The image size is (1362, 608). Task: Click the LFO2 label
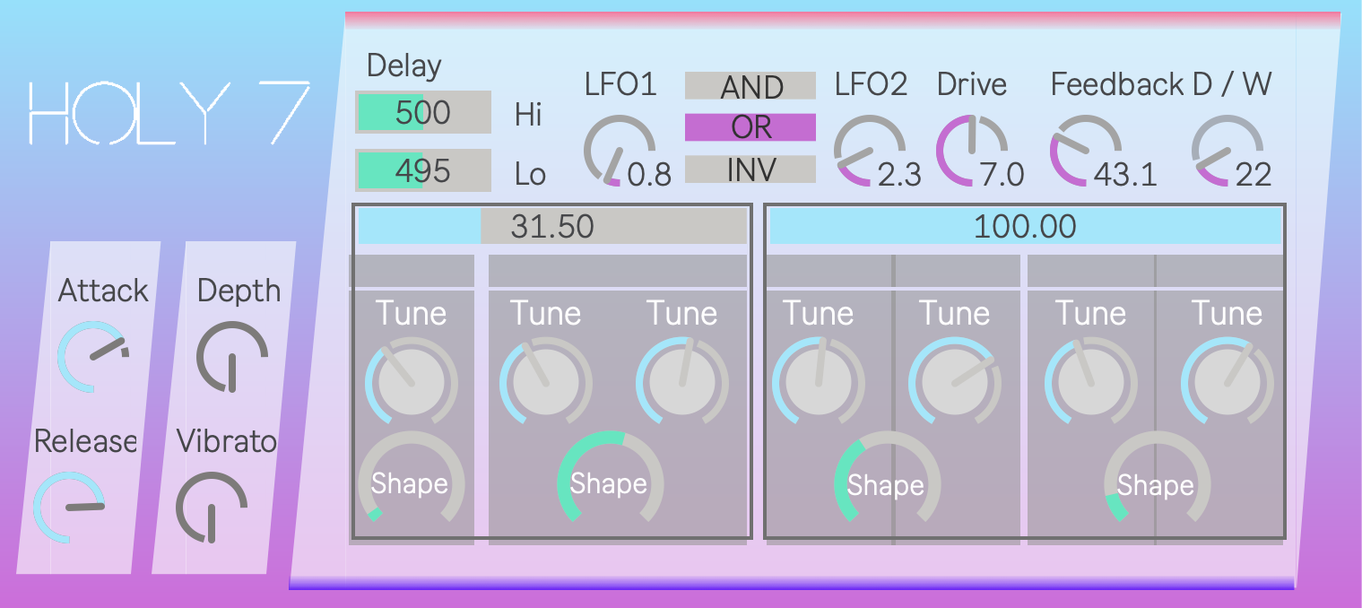pyautogui.click(x=871, y=84)
